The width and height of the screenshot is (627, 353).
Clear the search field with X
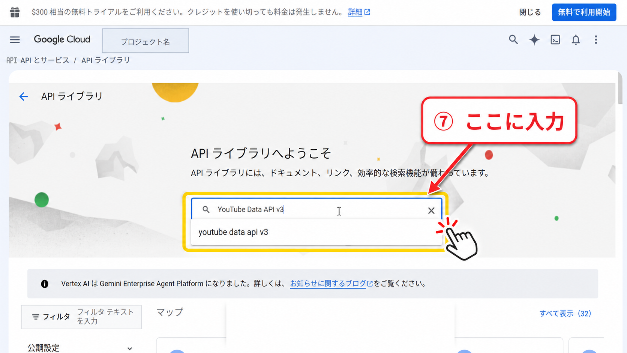point(431,210)
